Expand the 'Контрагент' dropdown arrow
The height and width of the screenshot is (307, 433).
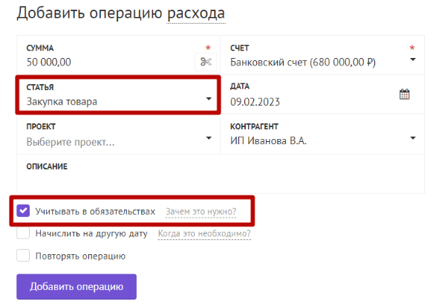[x=412, y=138]
